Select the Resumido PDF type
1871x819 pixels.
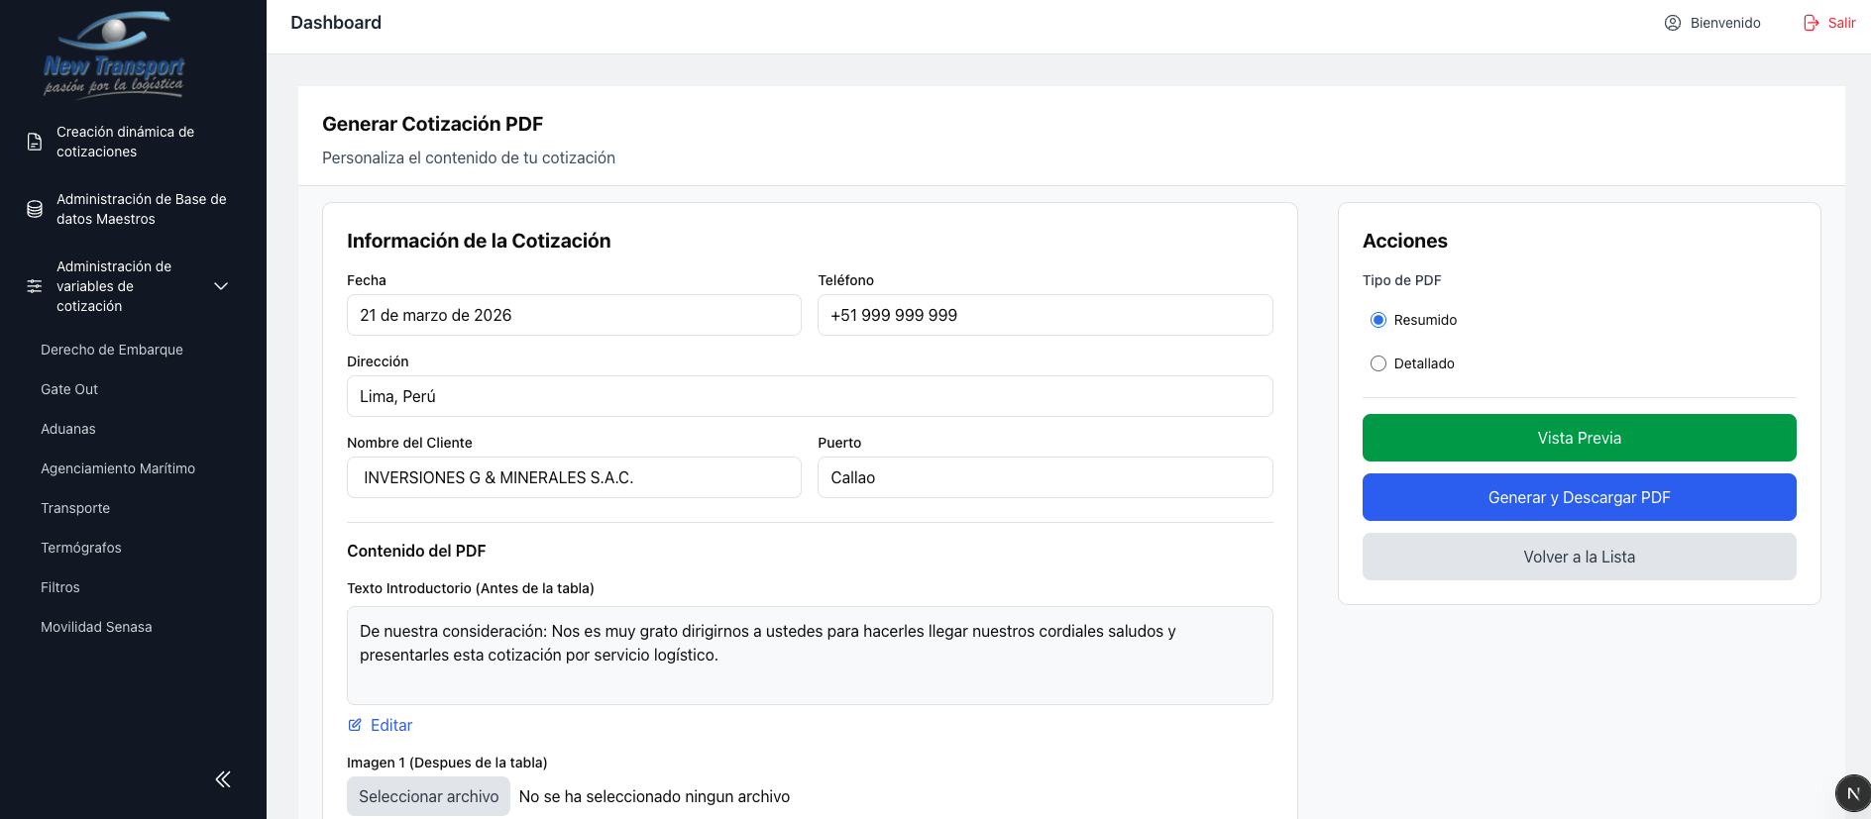click(x=1378, y=320)
